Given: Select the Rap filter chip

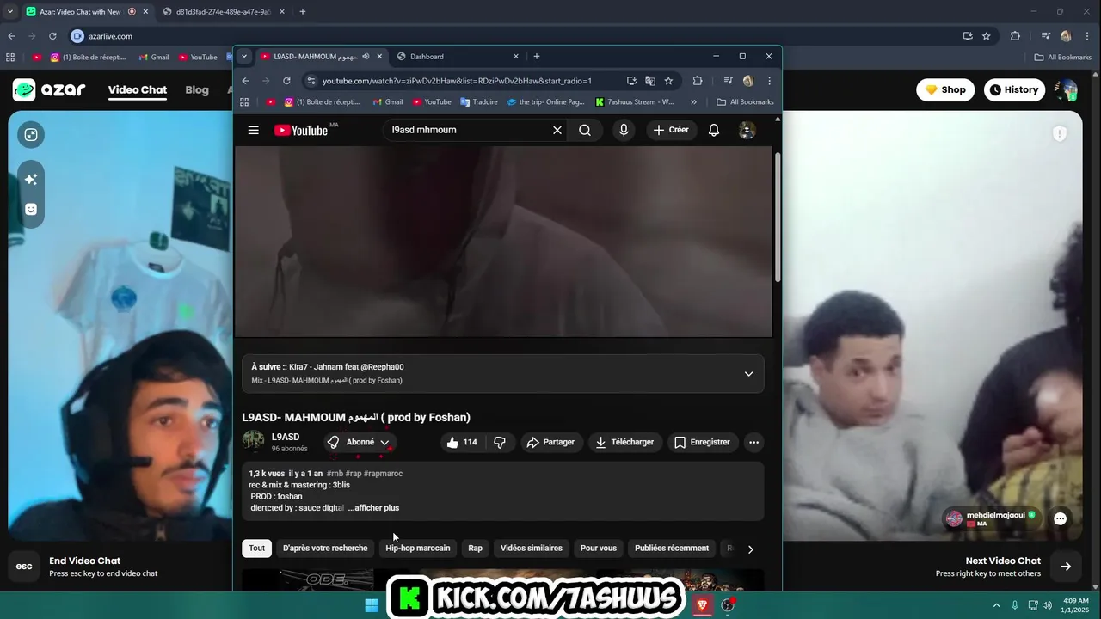Looking at the screenshot, I should click(x=475, y=548).
